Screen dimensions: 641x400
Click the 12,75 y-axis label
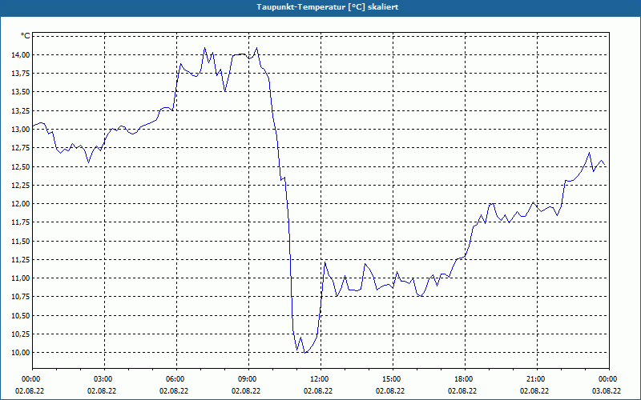(21, 148)
